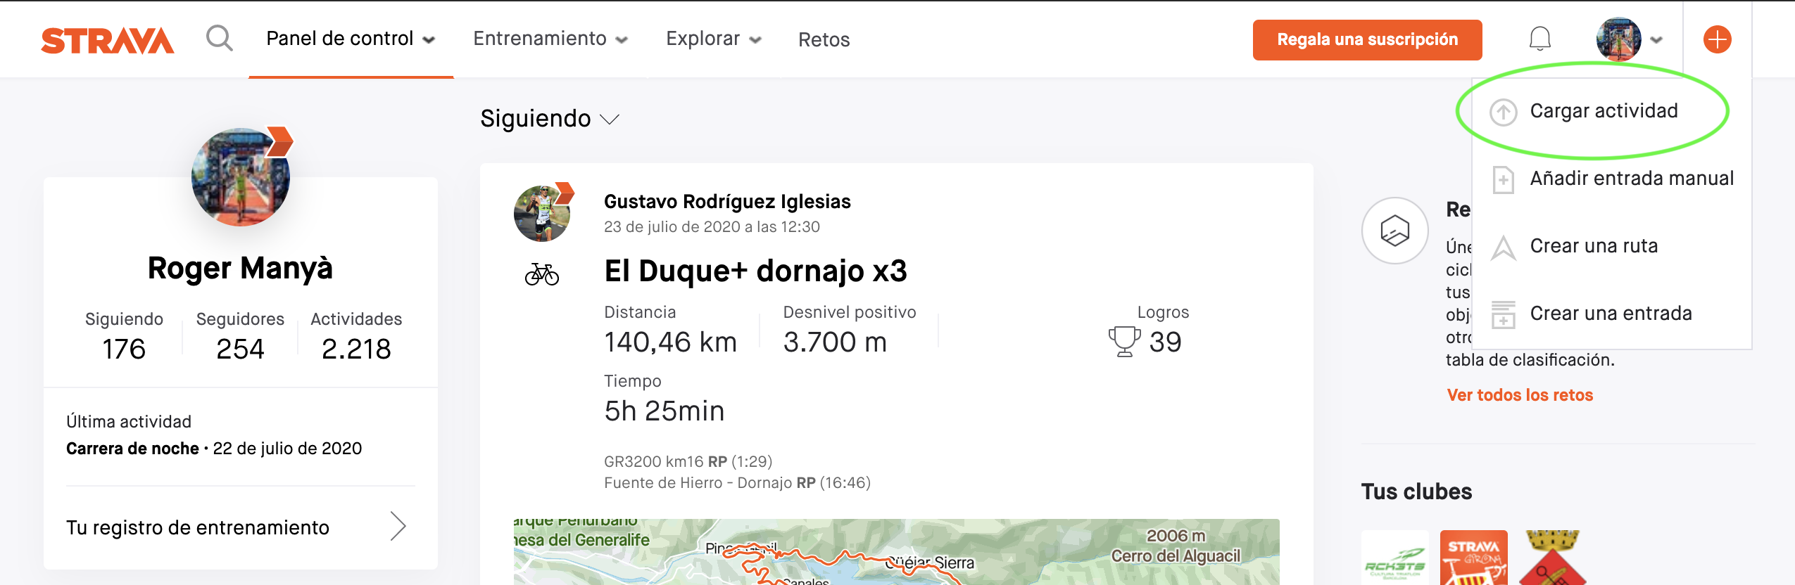Click the Strava logo
The image size is (1795, 585).
pos(107,40)
